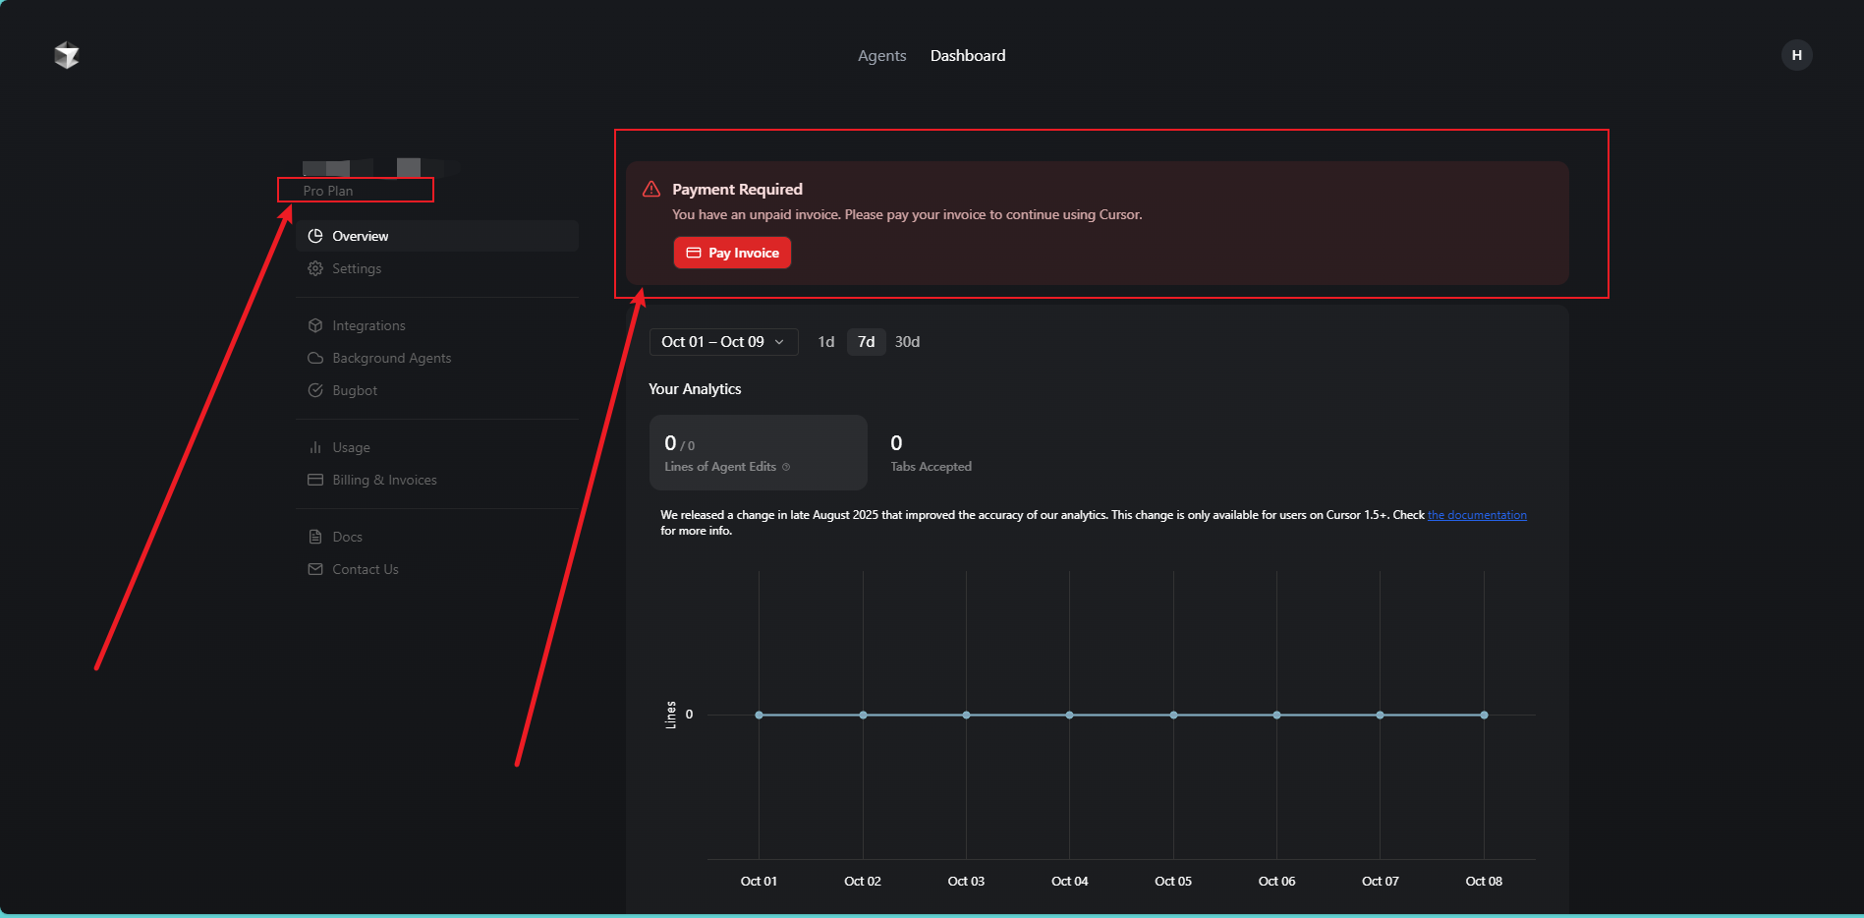Viewport: 1864px width, 918px height.
Task: Click the Contact Us envelope icon
Action: coord(315,569)
